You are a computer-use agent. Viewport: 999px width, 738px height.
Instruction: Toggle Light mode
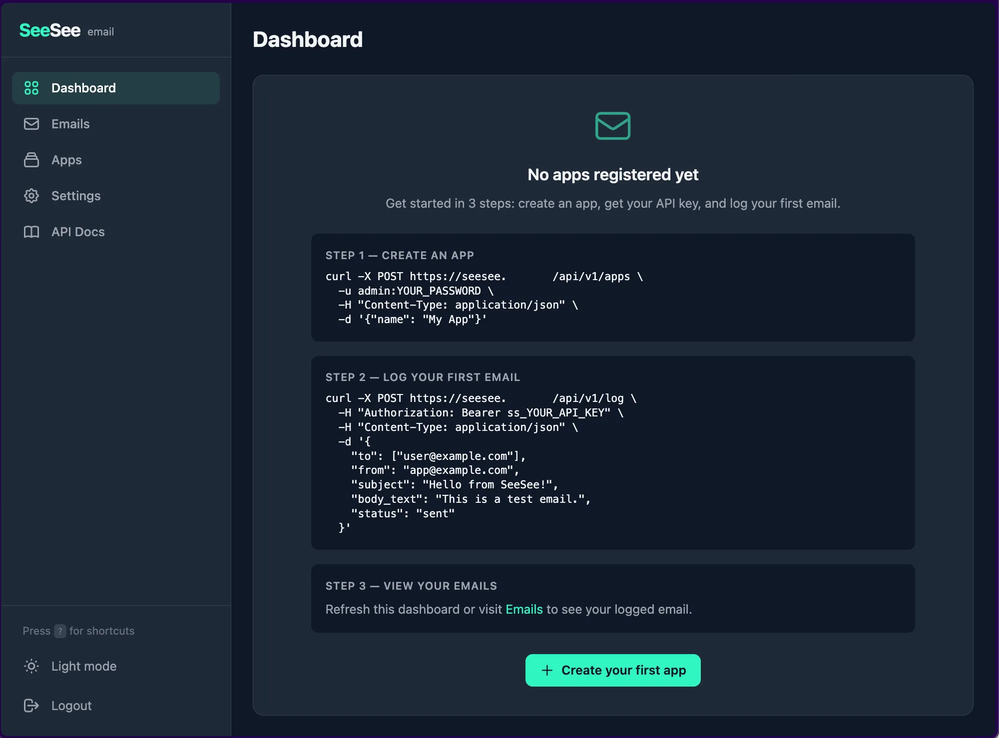coord(83,666)
